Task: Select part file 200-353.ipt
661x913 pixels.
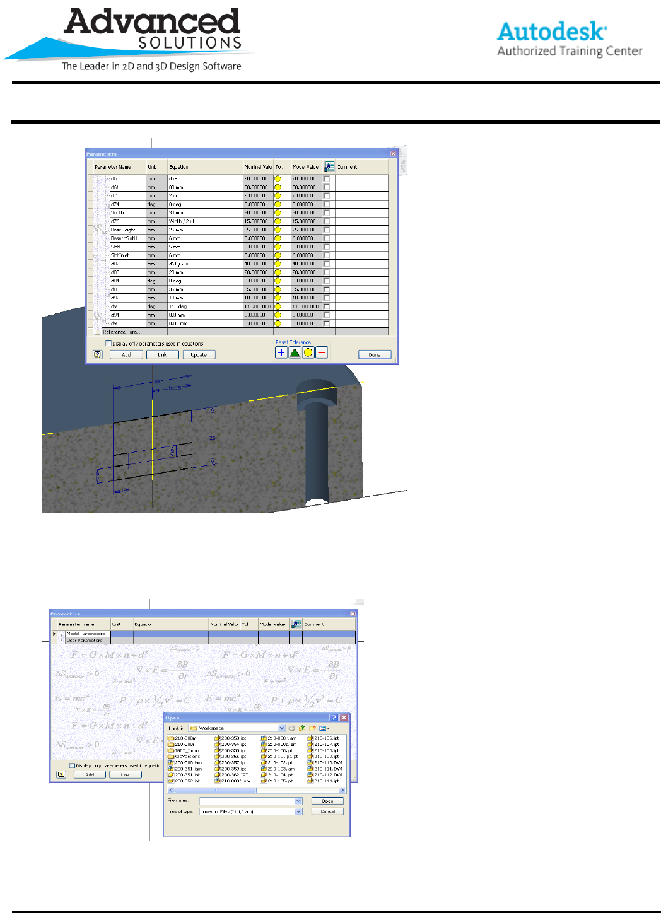Action: point(231,738)
